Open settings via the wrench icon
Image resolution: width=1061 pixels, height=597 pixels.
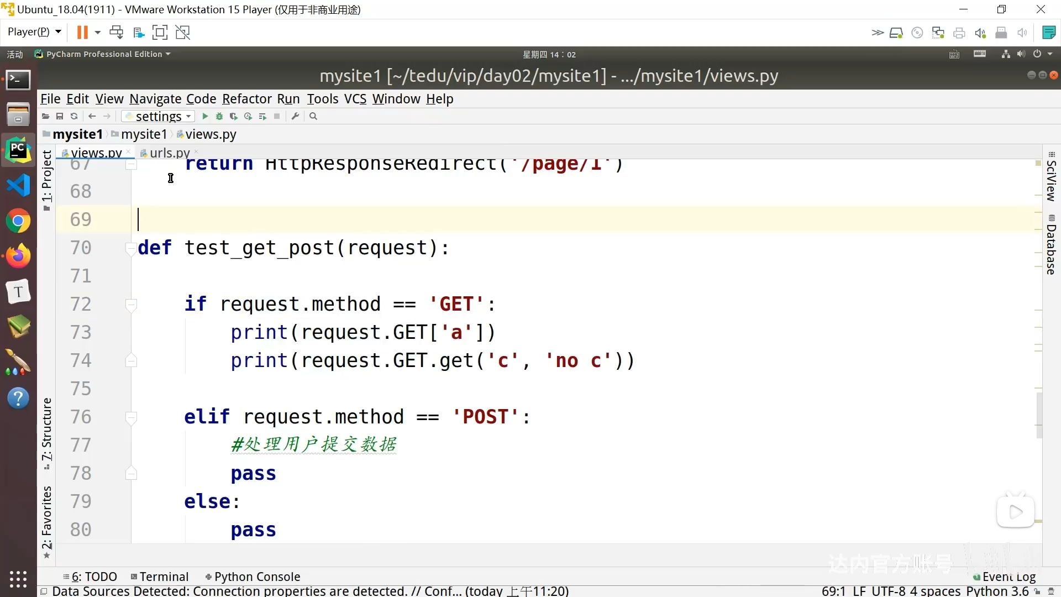point(295,116)
